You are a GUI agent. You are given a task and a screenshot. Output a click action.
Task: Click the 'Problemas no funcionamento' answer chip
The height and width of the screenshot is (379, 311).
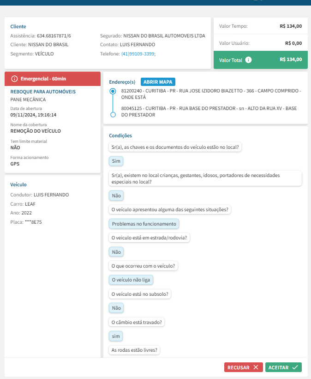144,224
